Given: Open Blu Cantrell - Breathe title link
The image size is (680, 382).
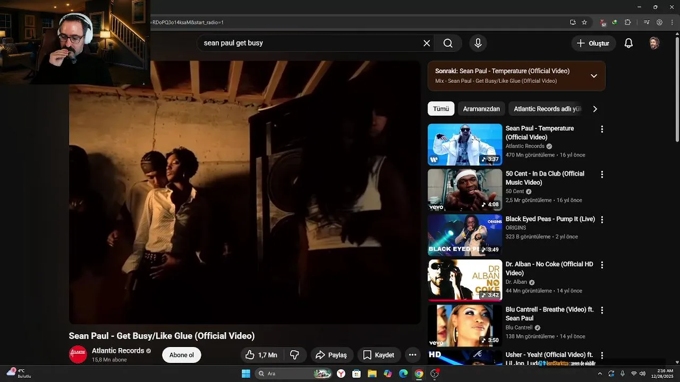Looking at the screenshot, I should click(550, 314).
